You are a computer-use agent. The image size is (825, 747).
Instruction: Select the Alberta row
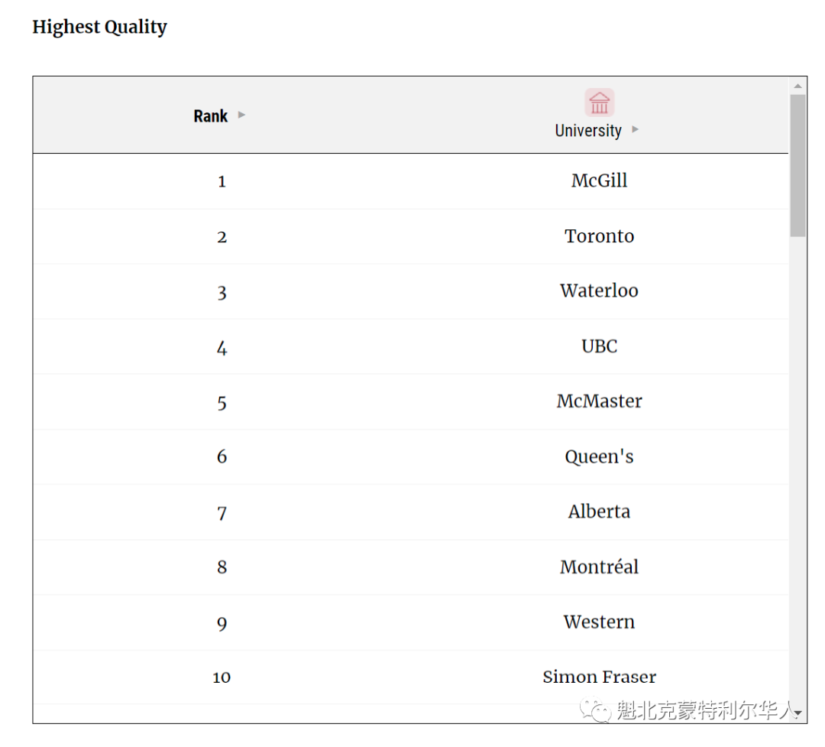(x=411, y=512)
